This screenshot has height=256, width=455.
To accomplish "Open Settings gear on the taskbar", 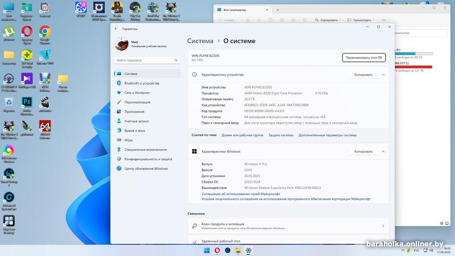I will pyautogui.click(x=249, y=250).
